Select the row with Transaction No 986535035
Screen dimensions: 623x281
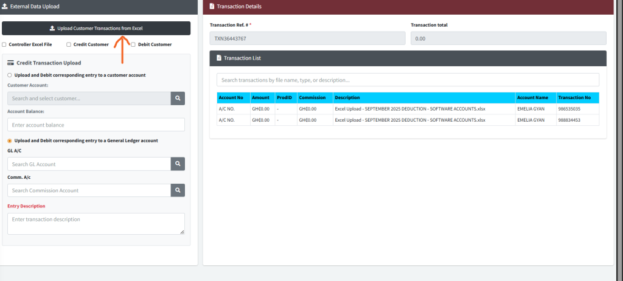point(408,109)
